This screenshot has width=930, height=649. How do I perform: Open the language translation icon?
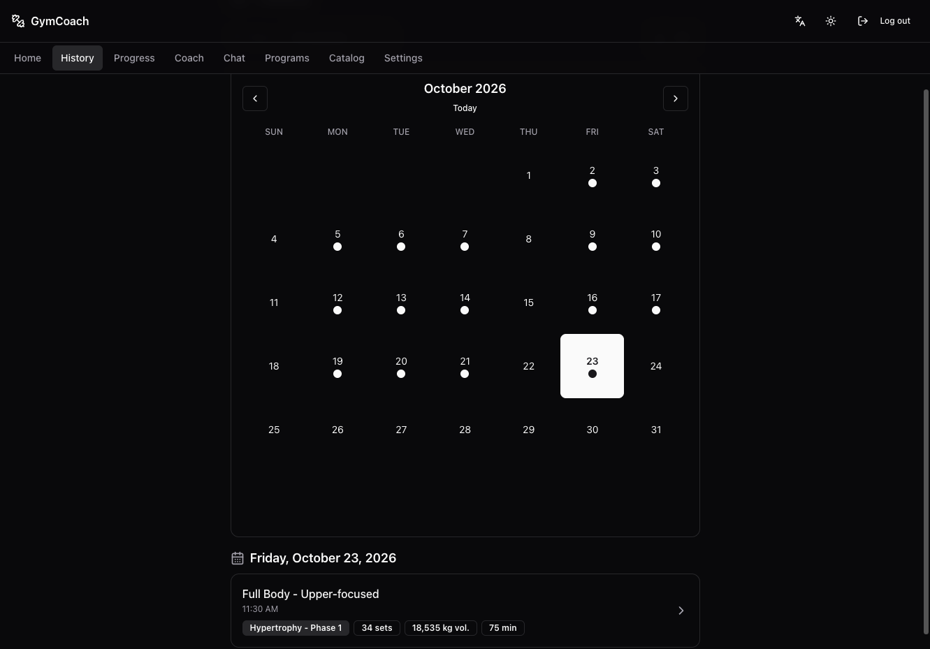(x=800, y=21)
